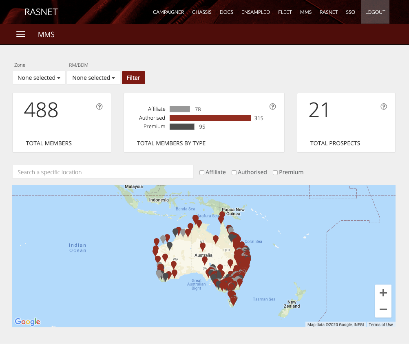
Task: Click the 21 total prospects figure
Action: click(318, 110)
